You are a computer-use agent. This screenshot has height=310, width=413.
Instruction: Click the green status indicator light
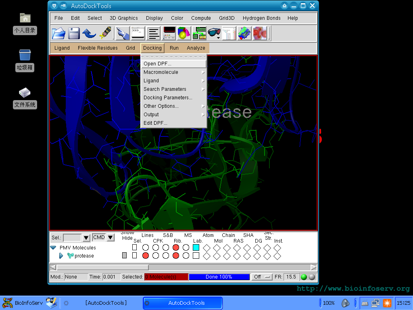[x=304, y=277]
